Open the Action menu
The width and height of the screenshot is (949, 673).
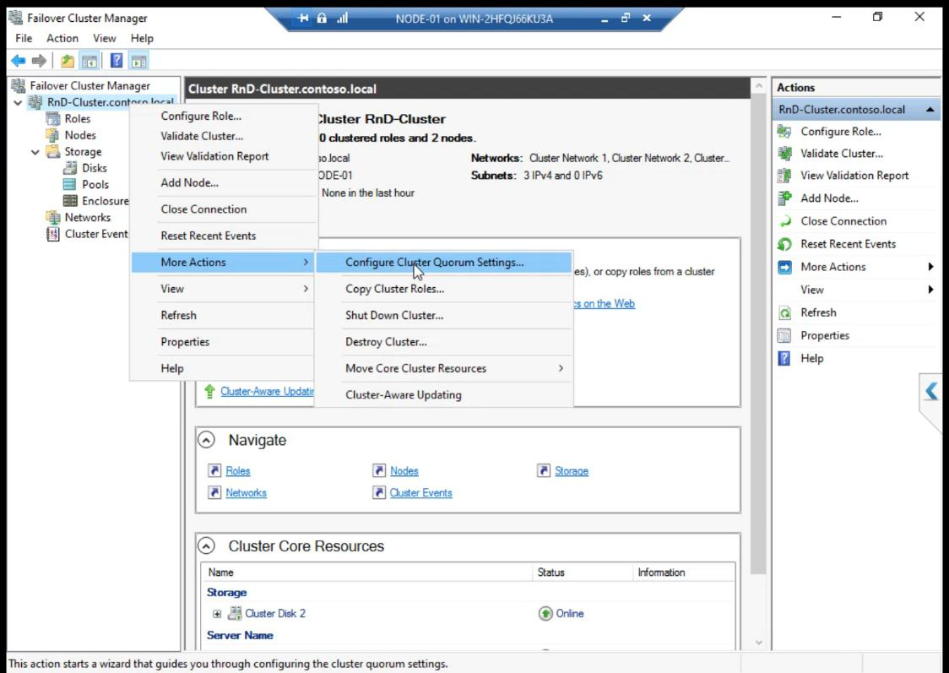point(62,38)
